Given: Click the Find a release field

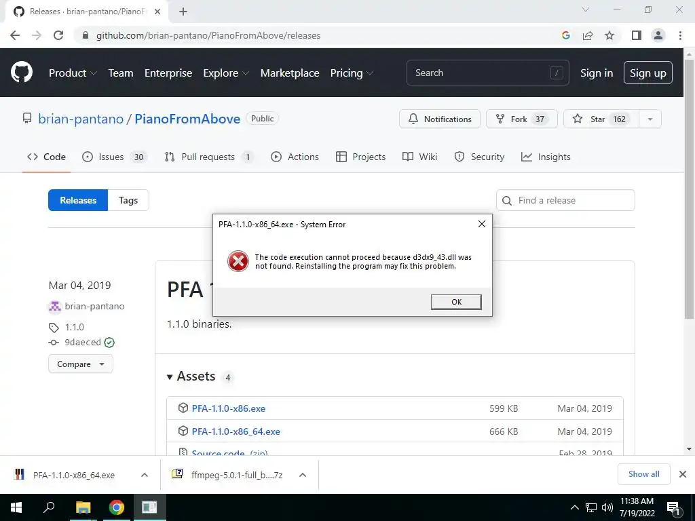Looking at the screenshot, I should click(x=565, y=200).
